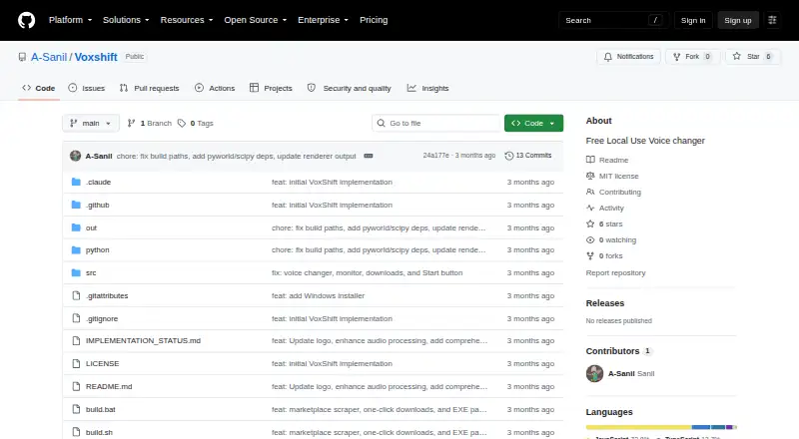The height and width of the screenshot is (439, 799).
Task: View the 0 watching link
Action: point(611,239)
